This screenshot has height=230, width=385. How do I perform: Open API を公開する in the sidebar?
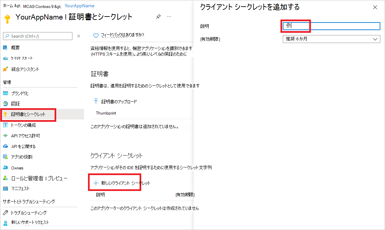coord(23,147)
